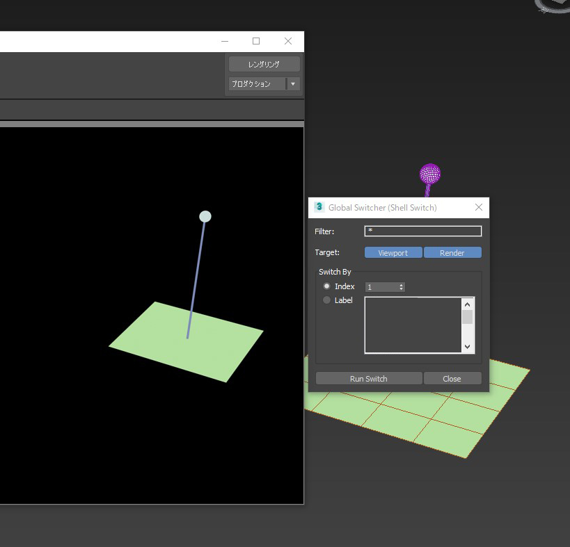The width and height of the screenshot is (570, 547).
Task: Click the label list scrollbar down arrow
Action: [x=468, y=346]
